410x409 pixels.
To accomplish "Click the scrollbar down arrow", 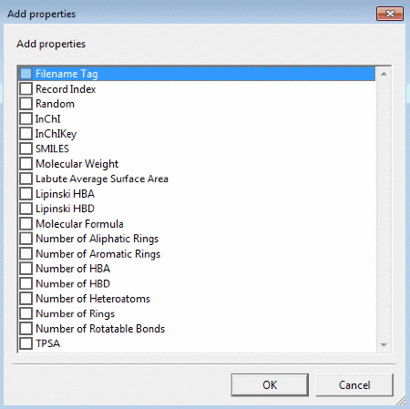I will click(x=384, y=345).
